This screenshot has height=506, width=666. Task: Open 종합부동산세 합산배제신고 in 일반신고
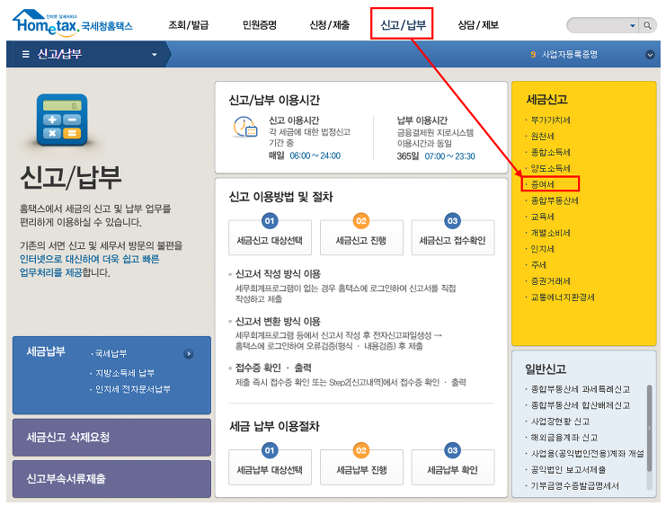tap(581, 405)
